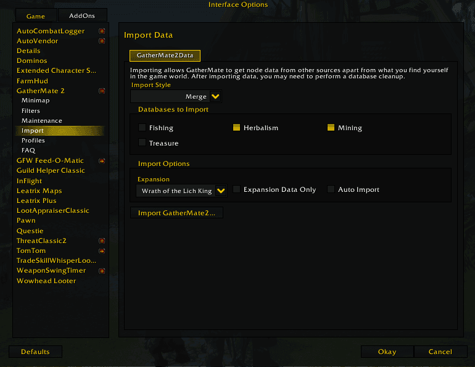Image resolution: width=475 pixels, height=367 pixels.
Task: Toggle Expansion Data Only checkbox
Action: coord(237,189)
